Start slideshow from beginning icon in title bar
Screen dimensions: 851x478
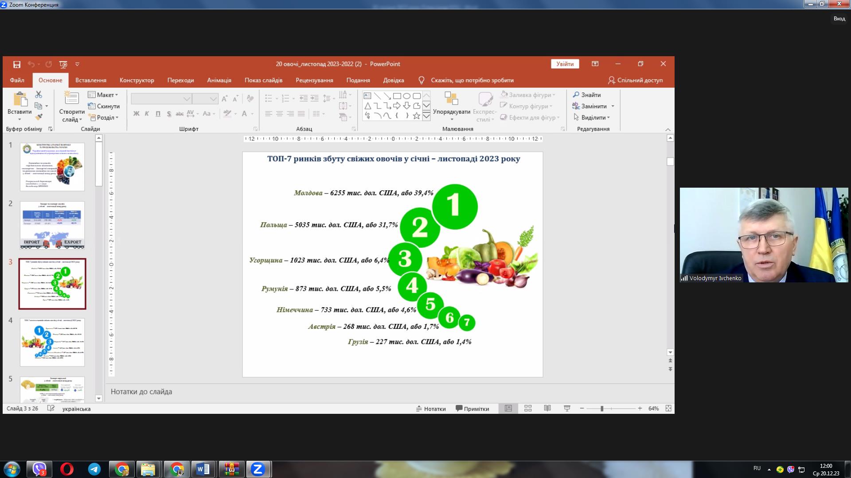click(x=63, y=64)
